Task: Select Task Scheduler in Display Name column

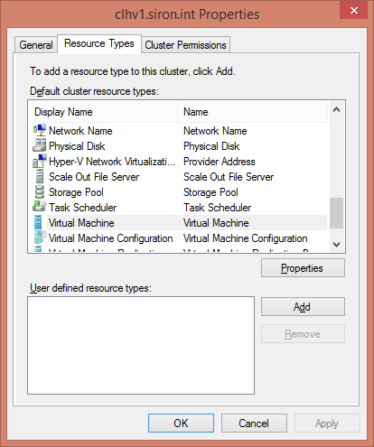Action: pyautogui.click(x=83, y=208)
